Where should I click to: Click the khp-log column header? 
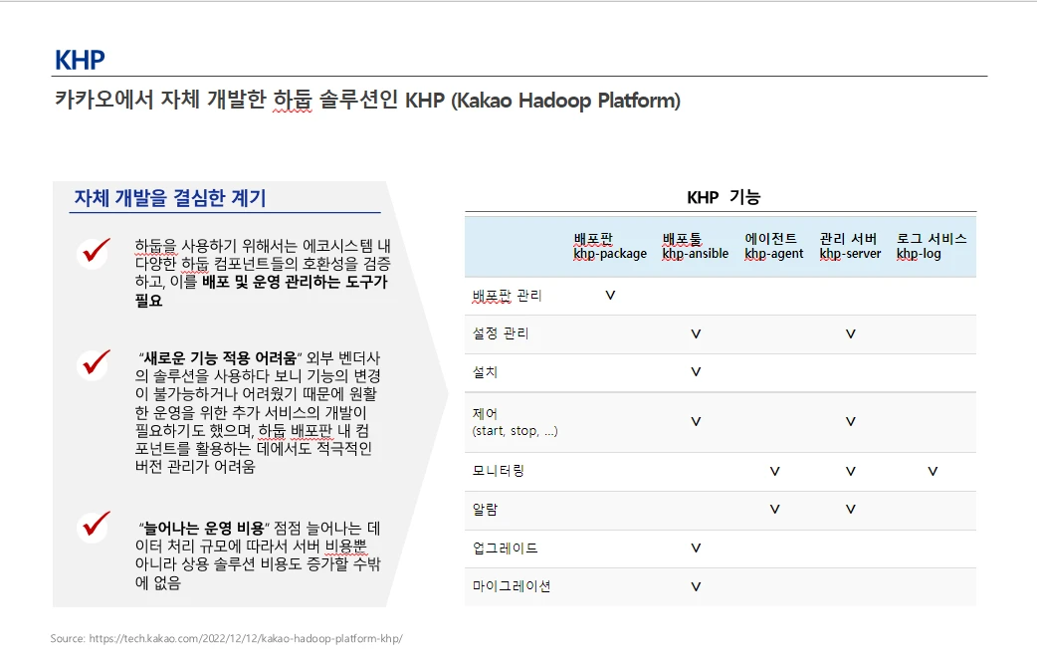[932, 246]
